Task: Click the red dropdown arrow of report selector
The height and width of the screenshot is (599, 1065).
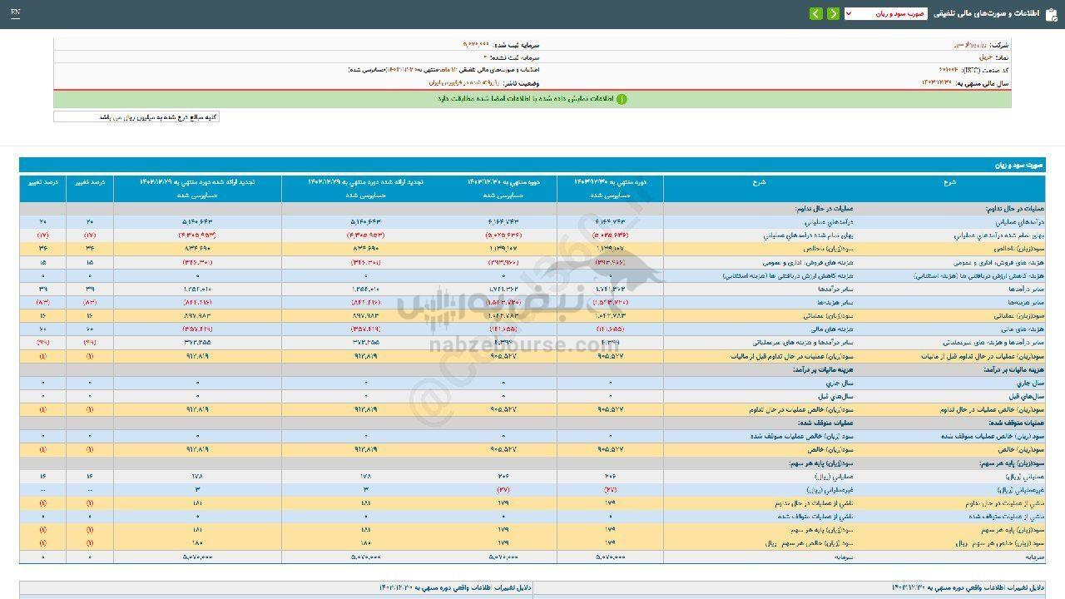Action: point(849,14)
